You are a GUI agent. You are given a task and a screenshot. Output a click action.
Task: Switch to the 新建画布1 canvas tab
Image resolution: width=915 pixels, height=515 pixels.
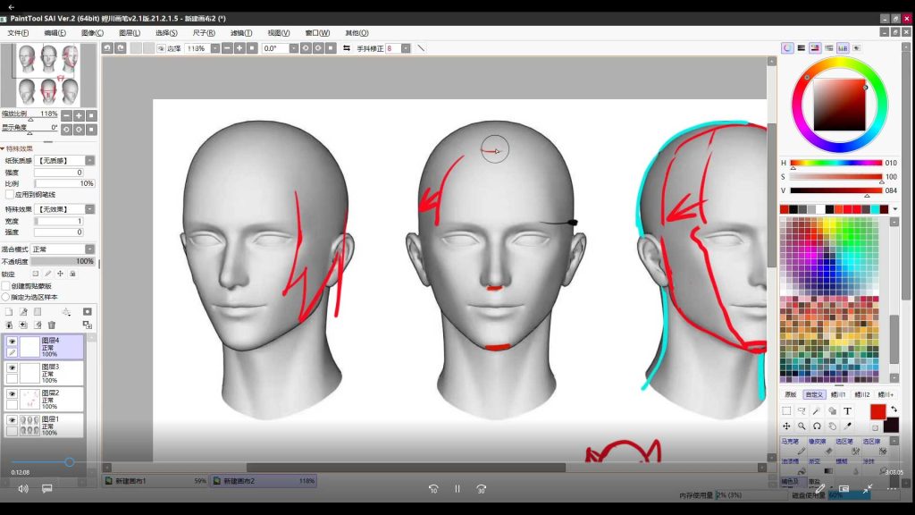click(x=155, y=481)
